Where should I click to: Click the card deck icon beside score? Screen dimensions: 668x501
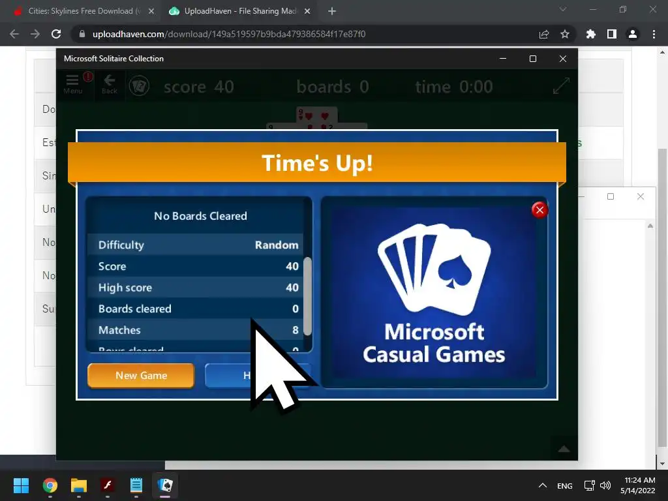(139, 86)
